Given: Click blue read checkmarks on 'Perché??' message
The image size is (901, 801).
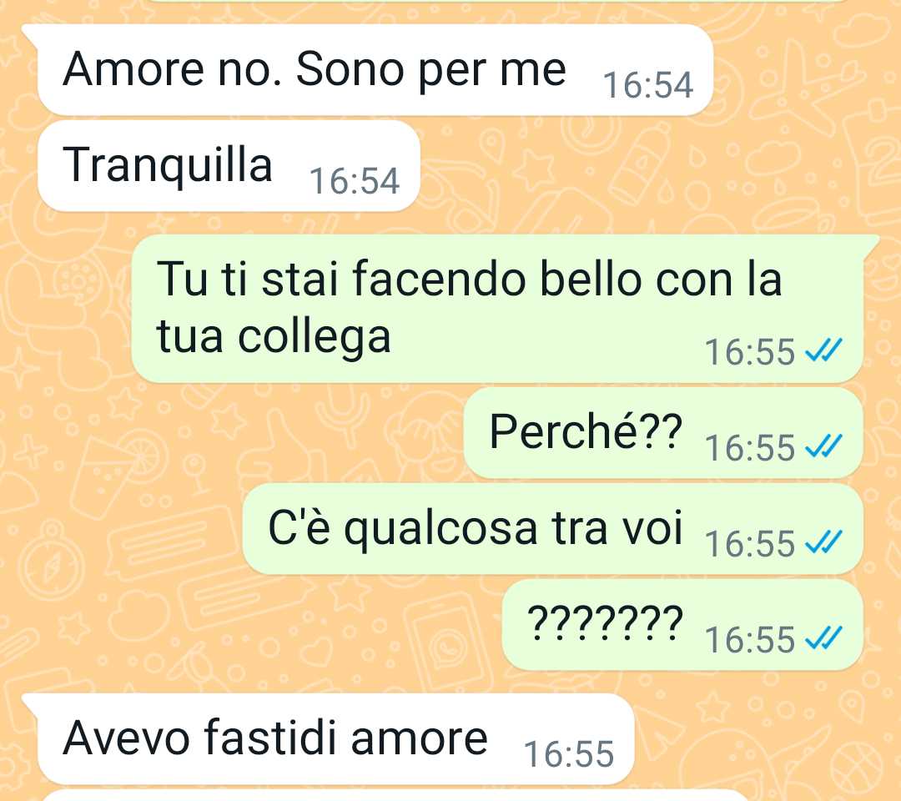Looking at the screenshot, I should pos(823,446).
